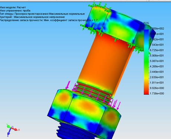
Task: Select legend value 9.926e+000
Action: [x=157, y=88]
